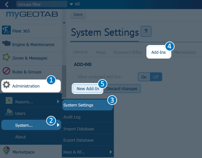202x158 pixels.
Task: Click the Save button
Action: 78,14
